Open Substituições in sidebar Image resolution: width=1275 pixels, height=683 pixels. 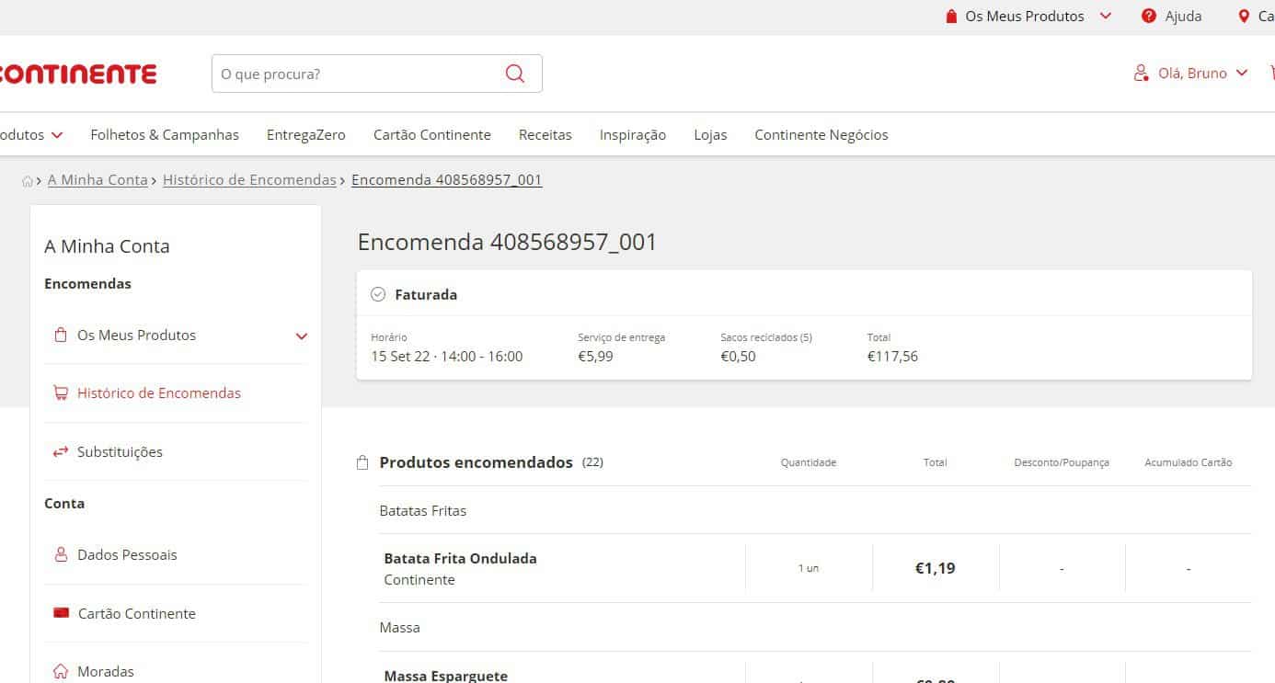[120, 452]
